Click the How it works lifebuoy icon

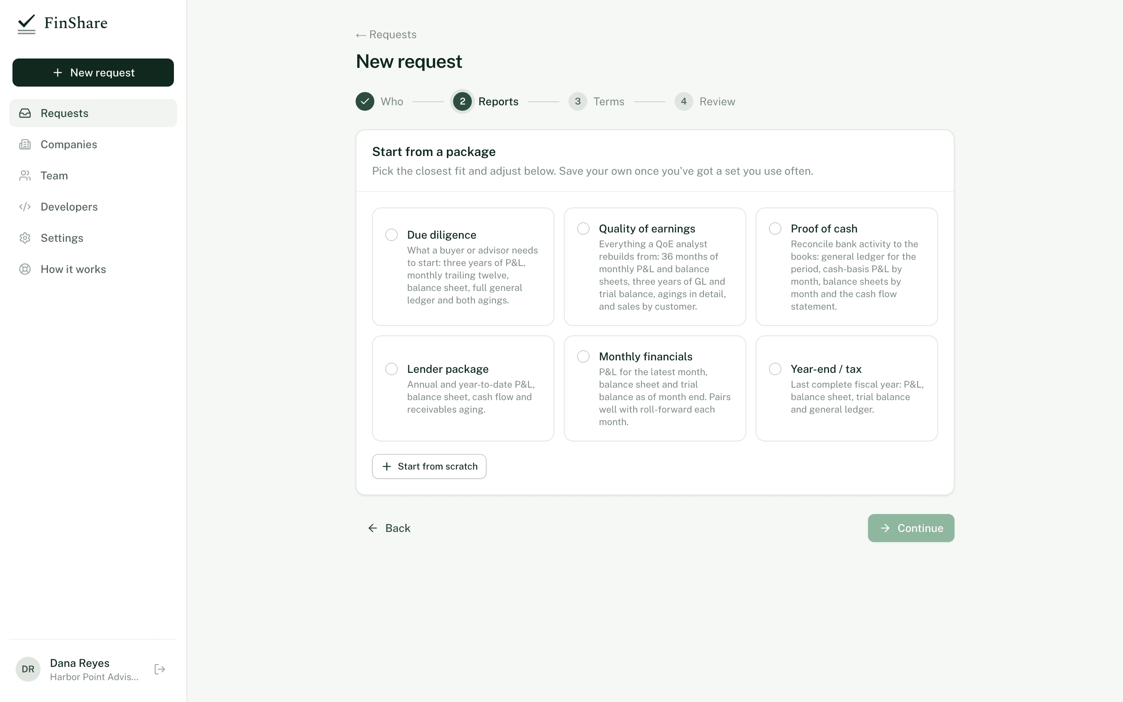click(x=25, y=269)
